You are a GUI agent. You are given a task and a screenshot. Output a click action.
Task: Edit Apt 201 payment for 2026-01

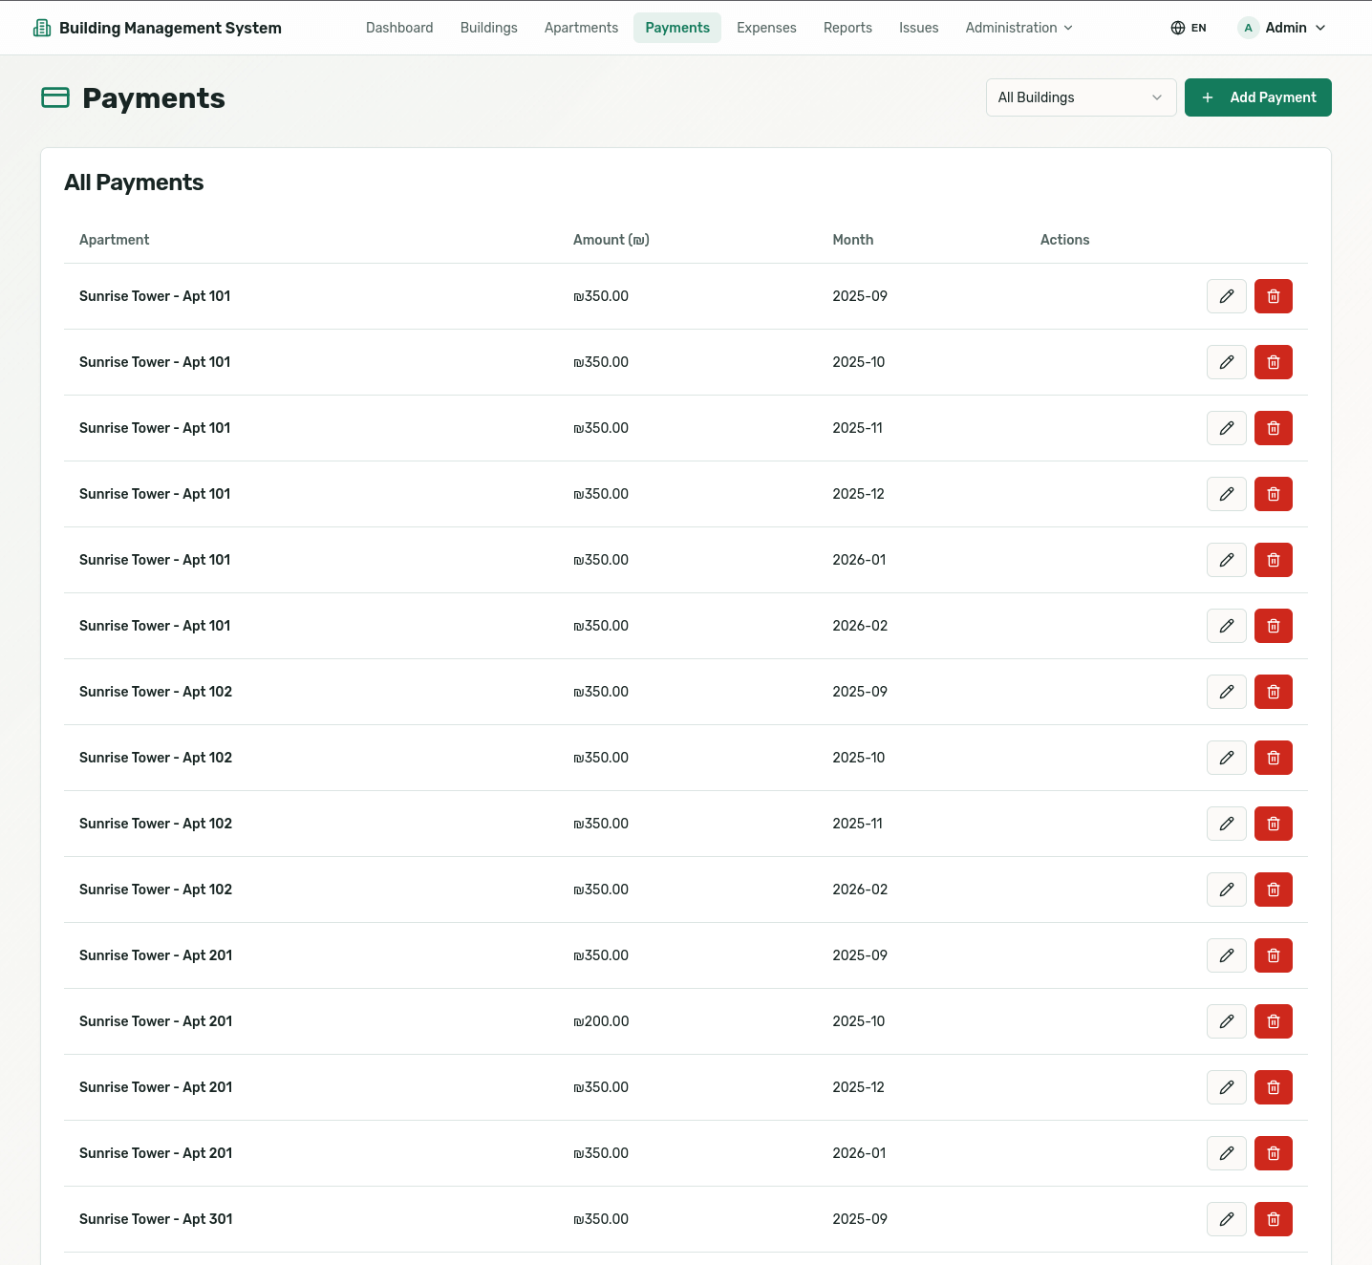(1226, 1153)
